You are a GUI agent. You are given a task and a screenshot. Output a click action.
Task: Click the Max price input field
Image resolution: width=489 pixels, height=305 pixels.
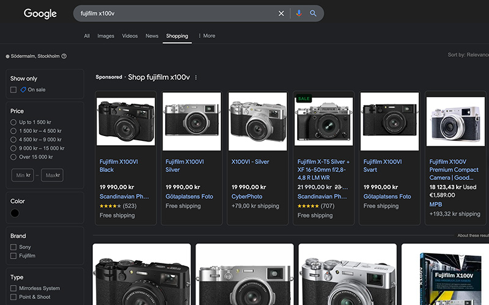coord(52,175)
